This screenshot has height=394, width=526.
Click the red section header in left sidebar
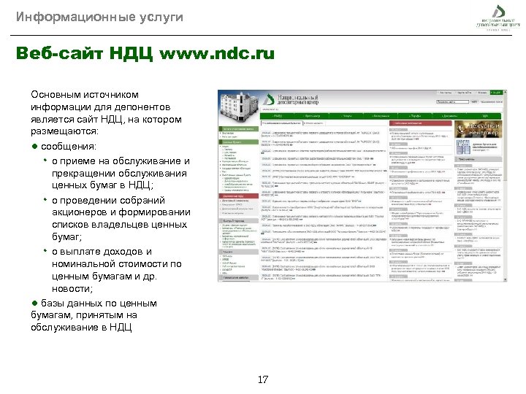click(238, 196)
